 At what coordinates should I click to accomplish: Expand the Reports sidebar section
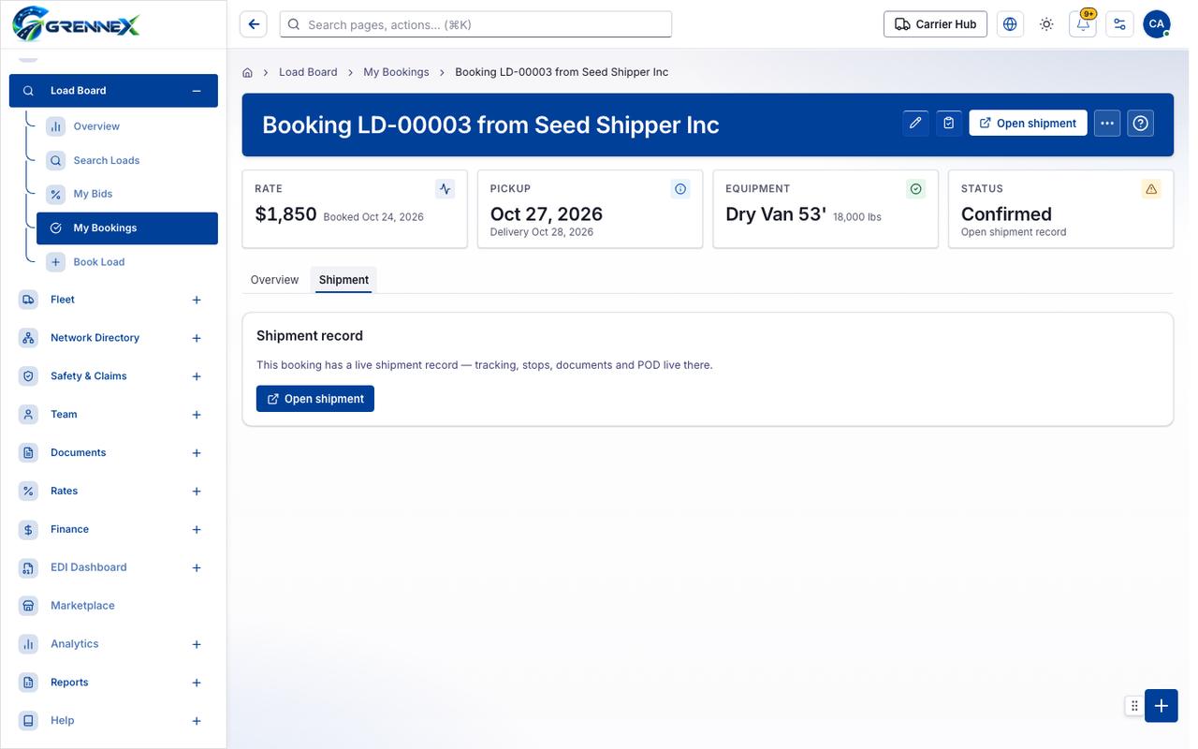(197, 683)
